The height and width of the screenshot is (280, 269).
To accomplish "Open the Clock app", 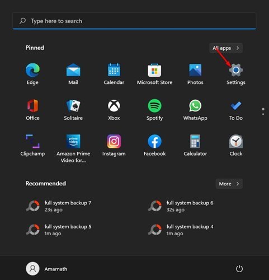I will pos(236,146).
